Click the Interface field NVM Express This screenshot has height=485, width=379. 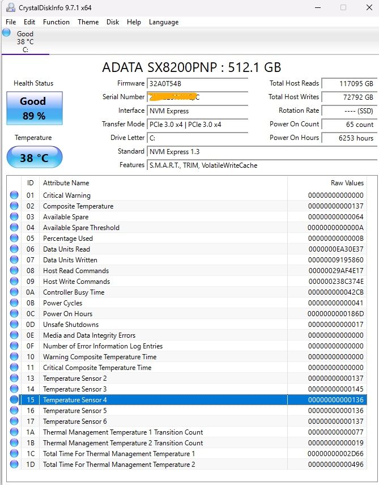click(197, 110)
